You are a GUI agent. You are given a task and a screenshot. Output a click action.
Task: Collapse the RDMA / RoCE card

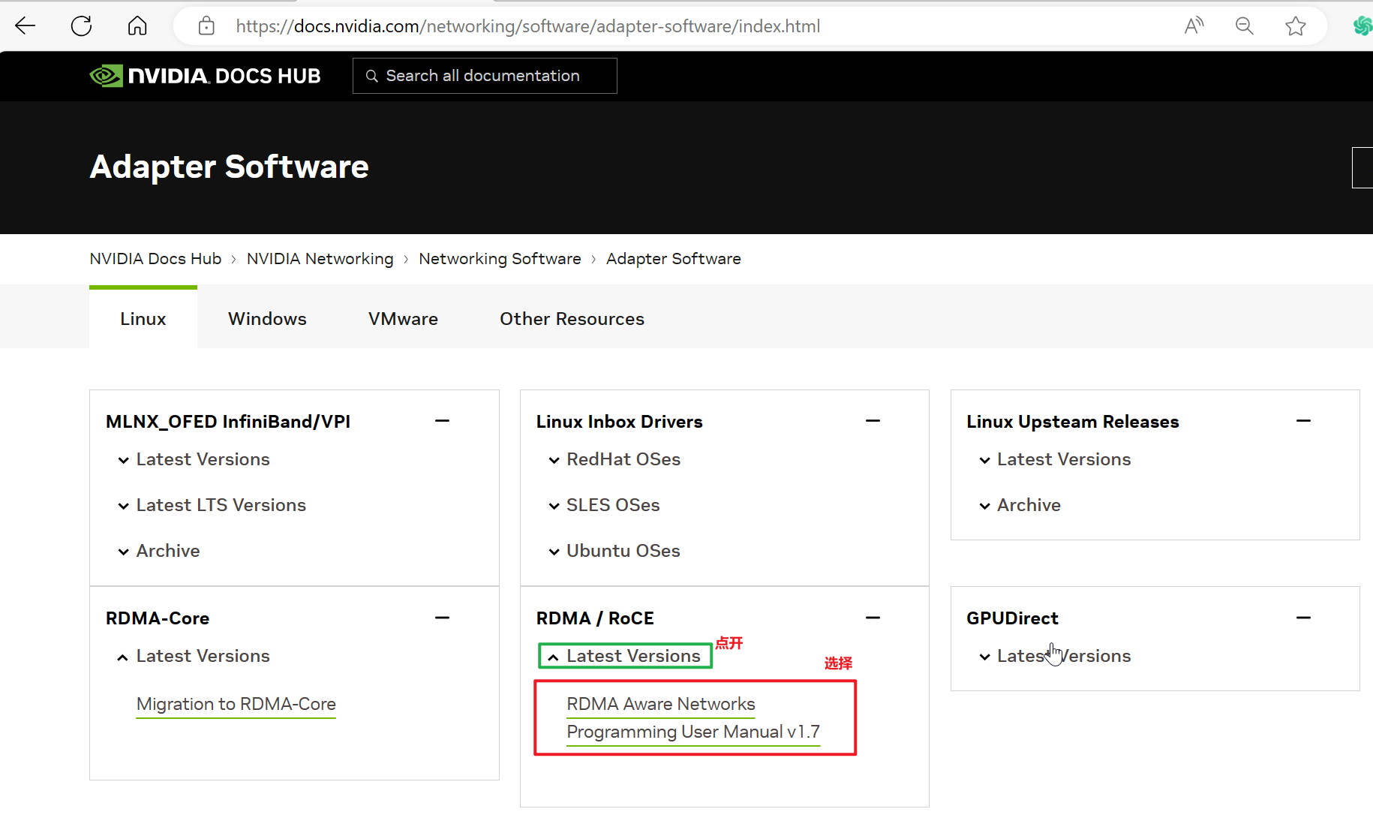(x=873, y=618)
